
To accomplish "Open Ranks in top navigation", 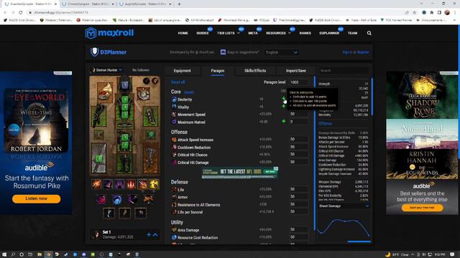I will tap(305, 33).
